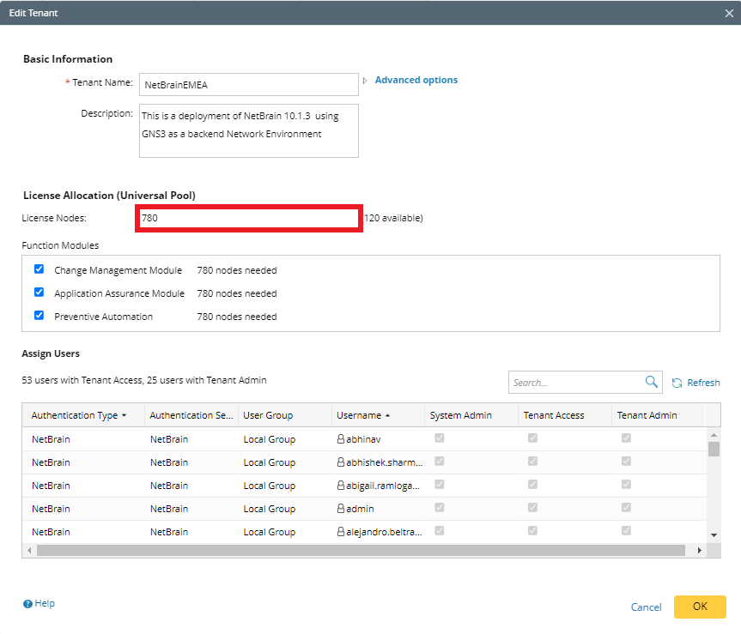Toggle Tenant Admin checkbox for alejandro.beltra...
Image resolution: width=741 pixels, height=634 pixels.
[x=626, y=530]
